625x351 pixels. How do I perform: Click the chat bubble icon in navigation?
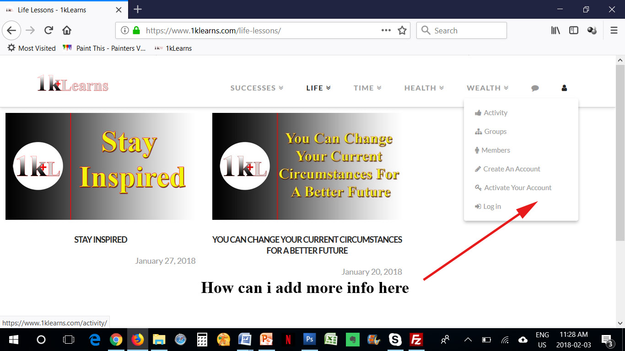tap(535, 88)
